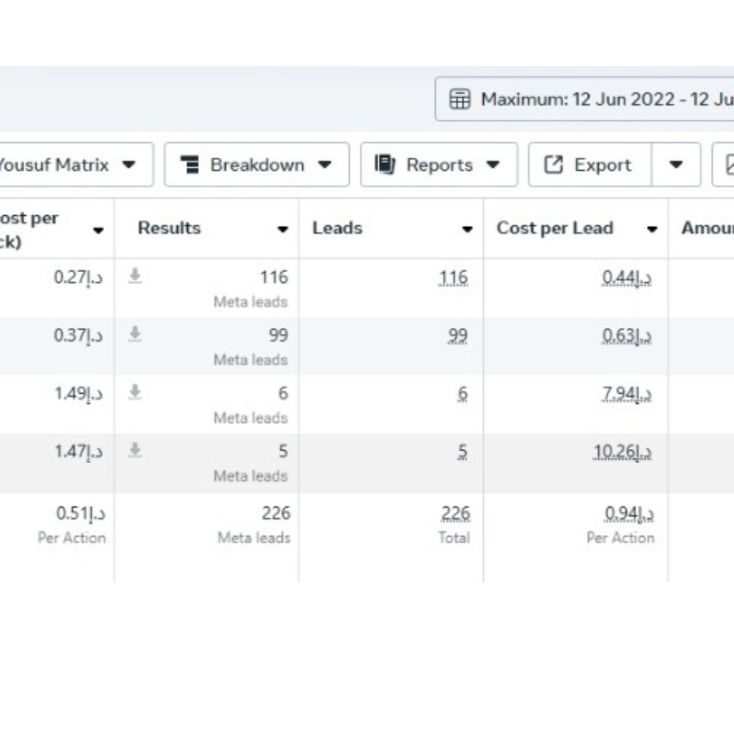The image size is (734, 734).
Task: Open the Leads column header arrow
Action: (467, 229)
